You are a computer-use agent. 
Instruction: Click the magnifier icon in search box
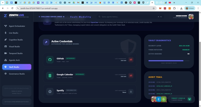99,17
